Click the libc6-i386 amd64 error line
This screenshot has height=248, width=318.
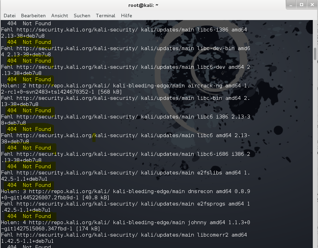click(124, 30)
